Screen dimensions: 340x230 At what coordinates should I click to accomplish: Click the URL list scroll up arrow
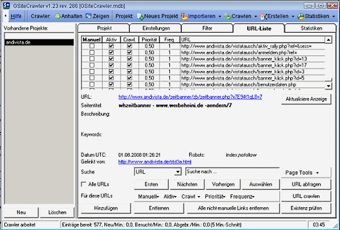[328, 40]
